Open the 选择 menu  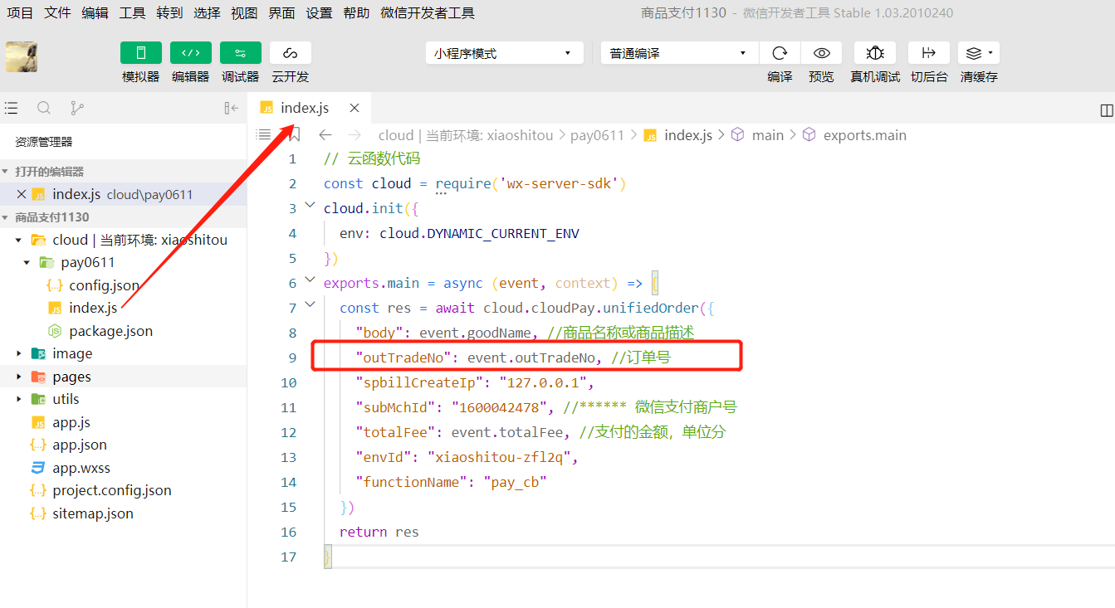(x=208, y=13)
